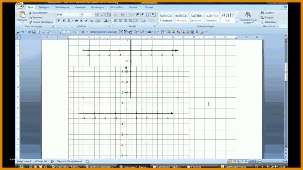Activate Format übertragen painter
Viewport: 303px width, 170px height.
tap(41, 22)
